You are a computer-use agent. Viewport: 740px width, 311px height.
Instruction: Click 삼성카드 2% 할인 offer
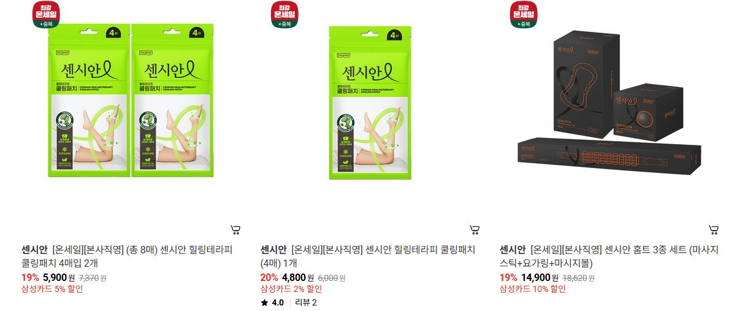point(291,289)
